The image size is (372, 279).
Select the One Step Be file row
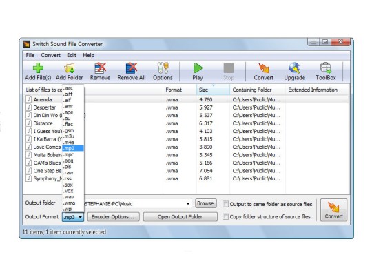pos(187,171)
